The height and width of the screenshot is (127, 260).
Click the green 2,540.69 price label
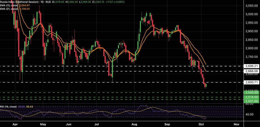tap(251, 93)
